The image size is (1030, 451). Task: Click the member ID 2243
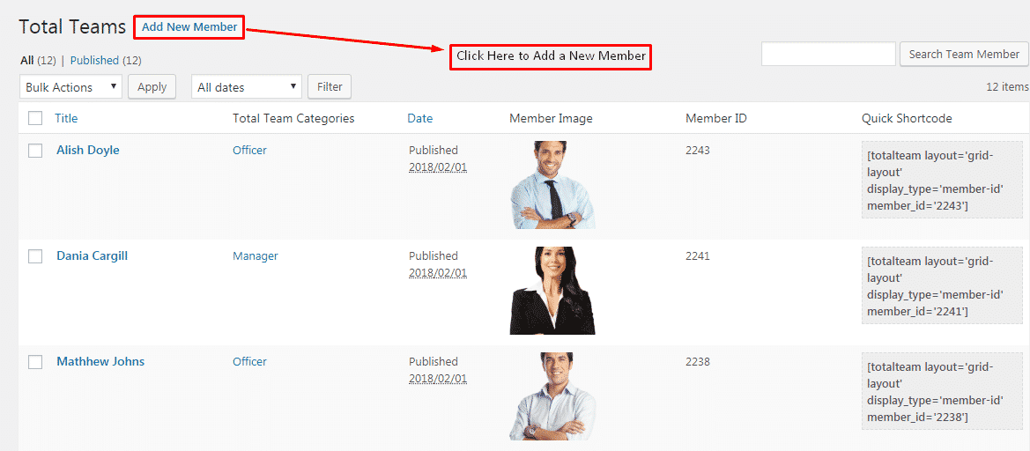pos(698,150)
